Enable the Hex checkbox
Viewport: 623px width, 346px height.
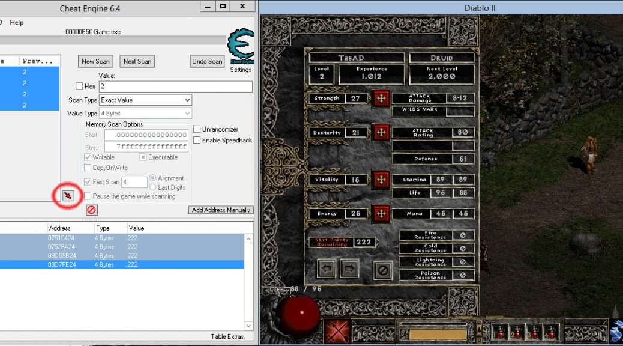[x=79, y=86]
